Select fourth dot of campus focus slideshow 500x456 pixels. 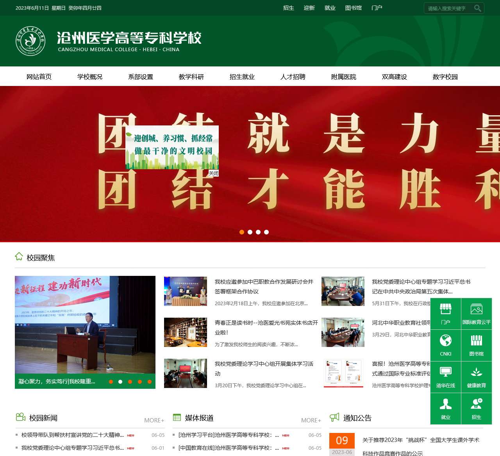pos(140,382)
